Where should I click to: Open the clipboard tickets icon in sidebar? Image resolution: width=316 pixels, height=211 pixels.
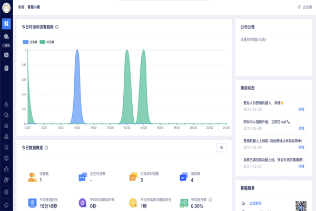[x=6, y=68]
